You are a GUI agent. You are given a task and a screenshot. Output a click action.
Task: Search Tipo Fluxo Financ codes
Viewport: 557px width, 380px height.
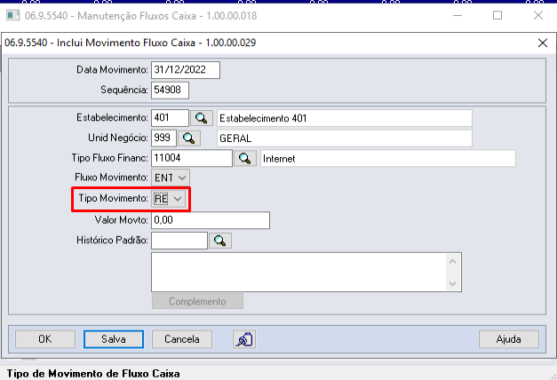pos(245,158)
